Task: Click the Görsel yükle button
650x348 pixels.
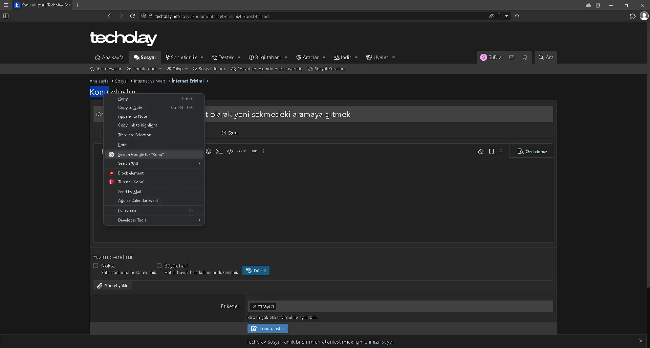Action: [x=113, y=286]
